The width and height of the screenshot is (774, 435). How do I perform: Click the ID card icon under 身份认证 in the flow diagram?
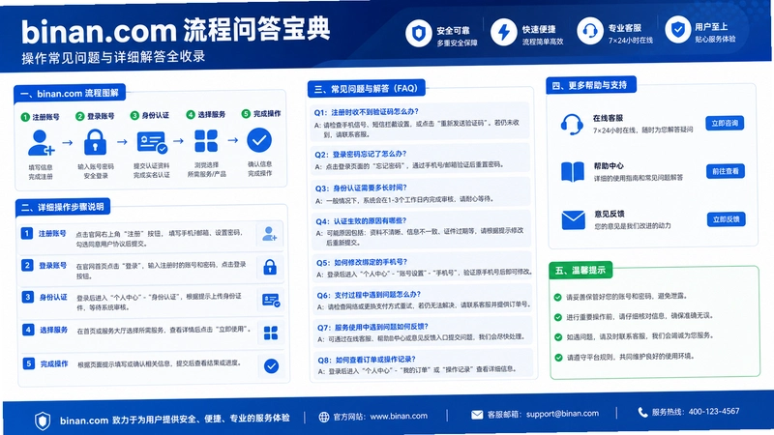(152, 142)
